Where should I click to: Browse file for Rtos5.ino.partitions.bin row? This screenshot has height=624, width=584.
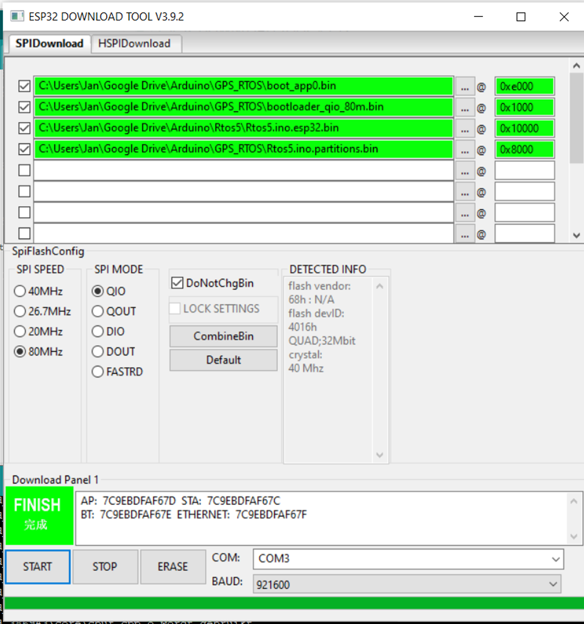tap(465, 150)
